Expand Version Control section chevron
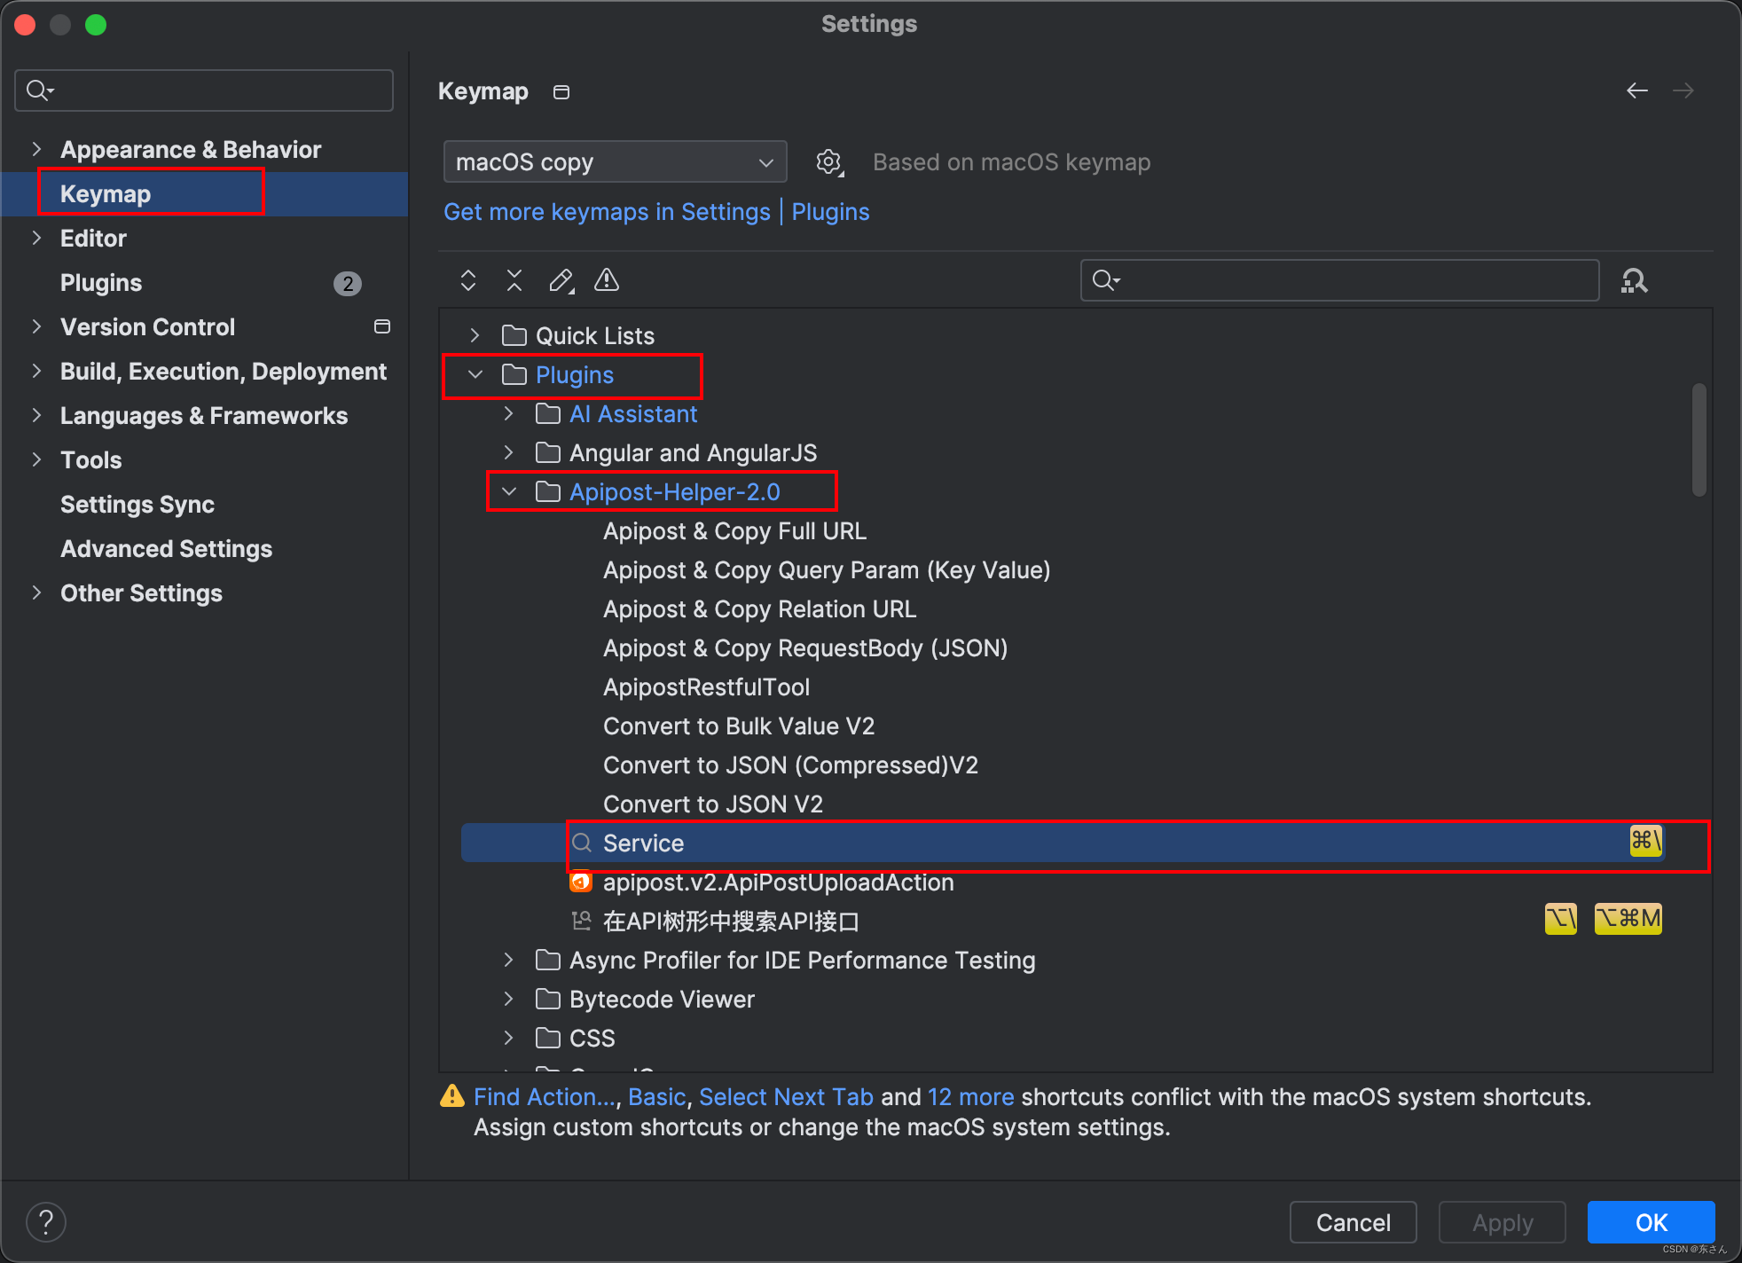This screenshot has width=1742, height=1263. (x=36, y=326)
